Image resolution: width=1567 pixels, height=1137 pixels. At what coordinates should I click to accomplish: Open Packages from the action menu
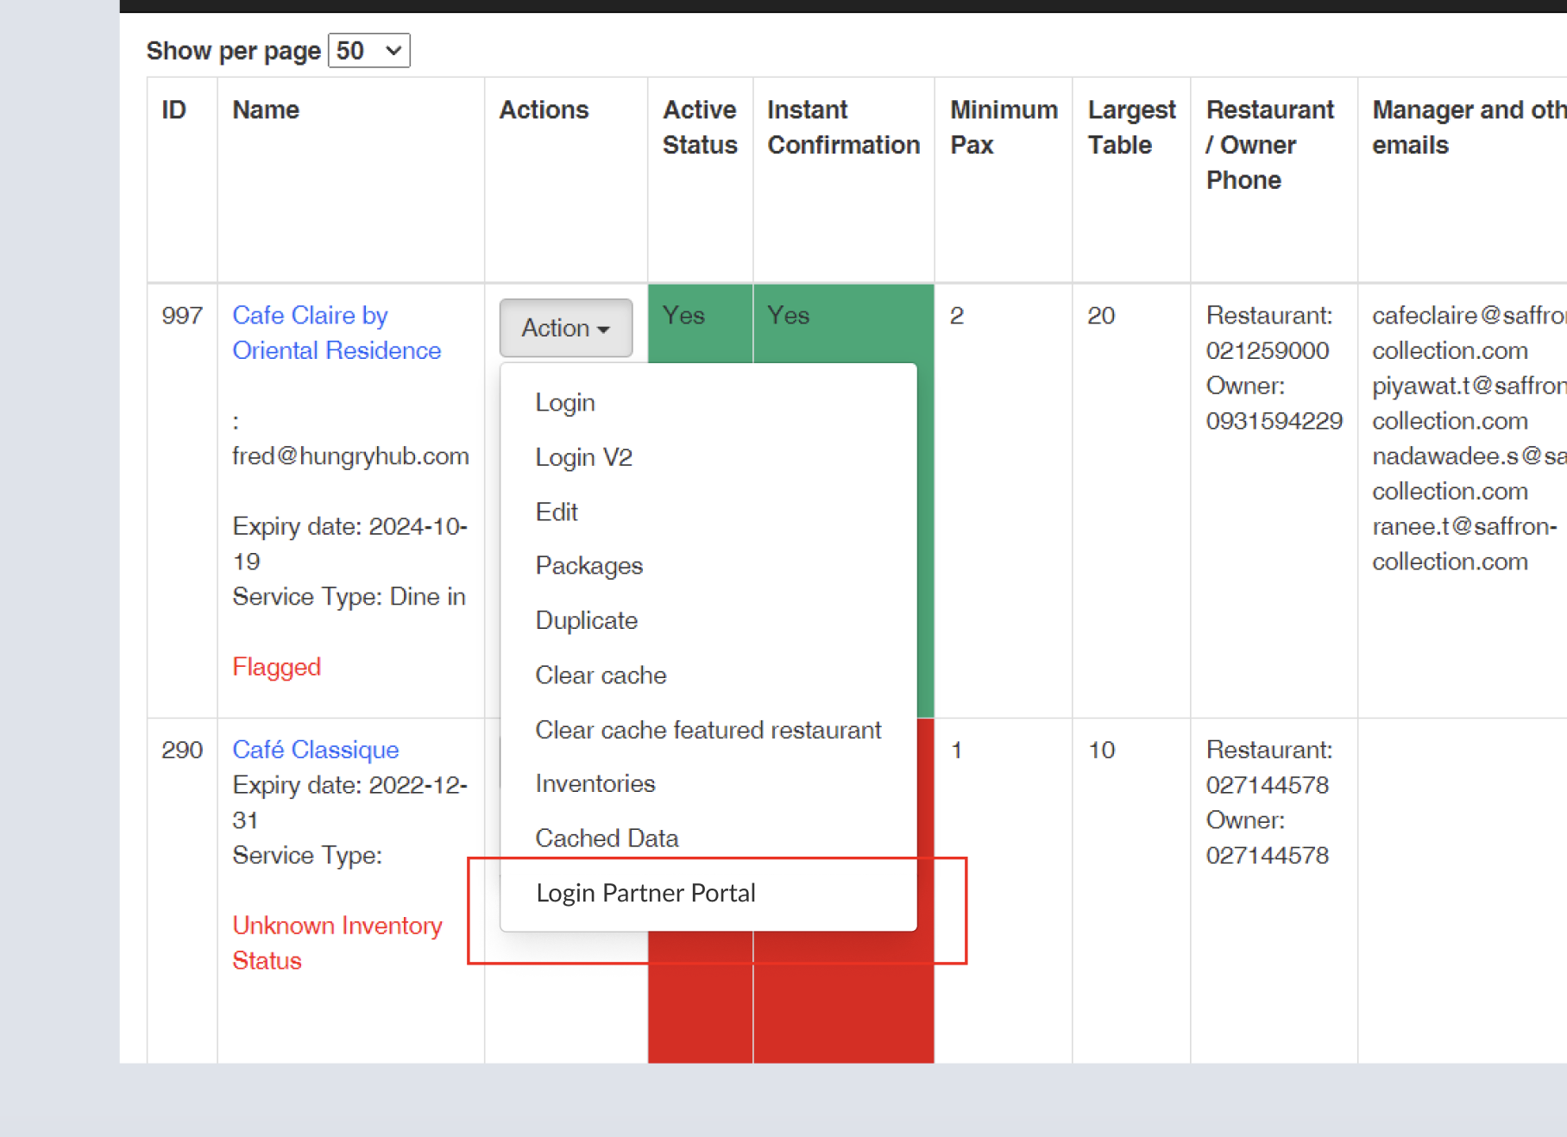pyautogui.click(x=588, y=566)
